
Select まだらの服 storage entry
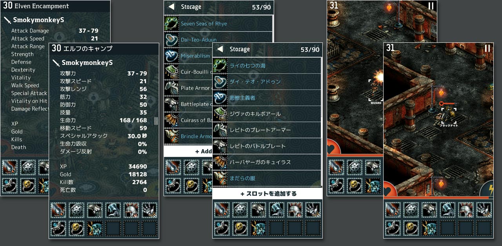point(267,178)
